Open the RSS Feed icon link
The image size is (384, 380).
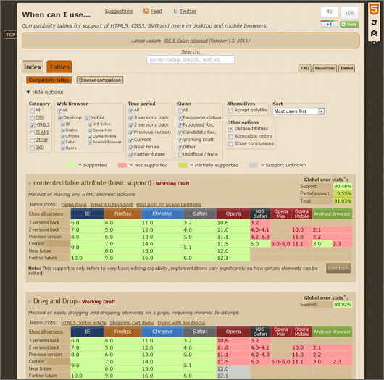point(146,11)
